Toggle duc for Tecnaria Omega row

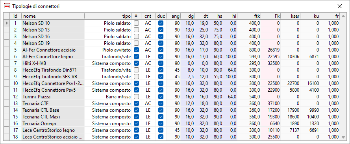click(x=161, y=123)
